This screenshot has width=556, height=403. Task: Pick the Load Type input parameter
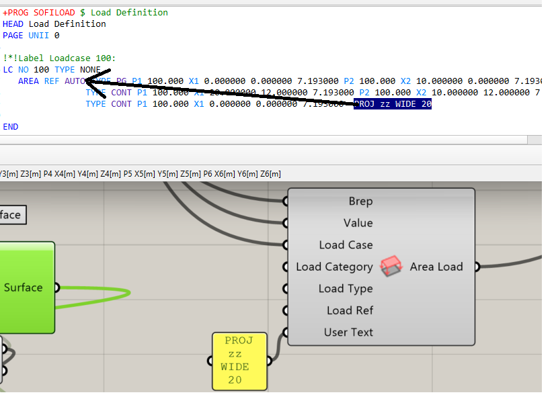(x=346, y=289)
